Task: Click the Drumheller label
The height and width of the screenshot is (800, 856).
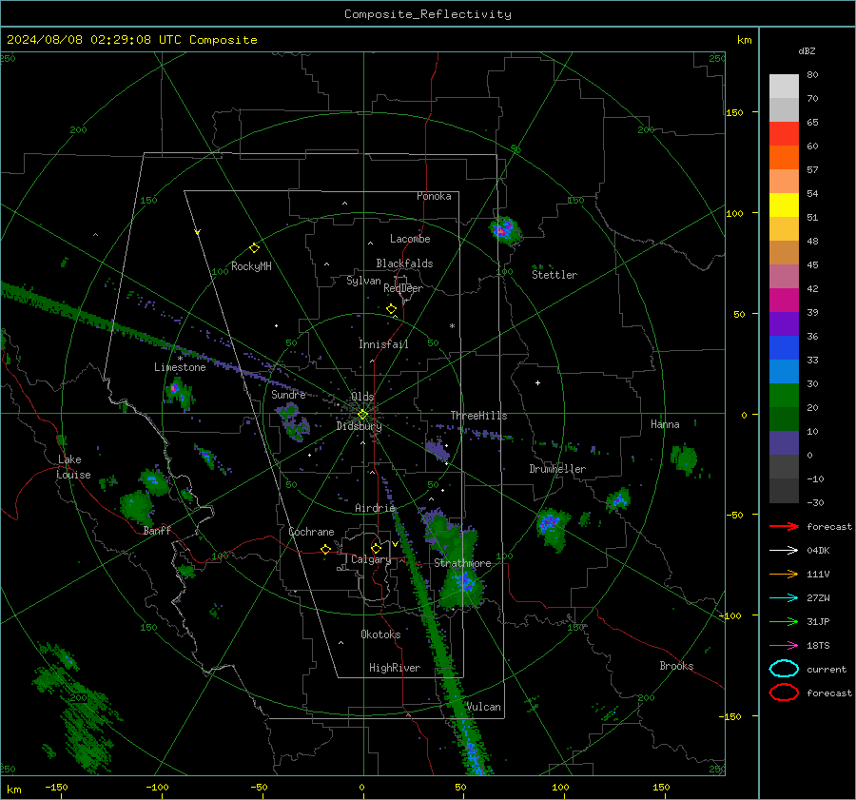Action: pyautogui.click(x=557, y=469)
